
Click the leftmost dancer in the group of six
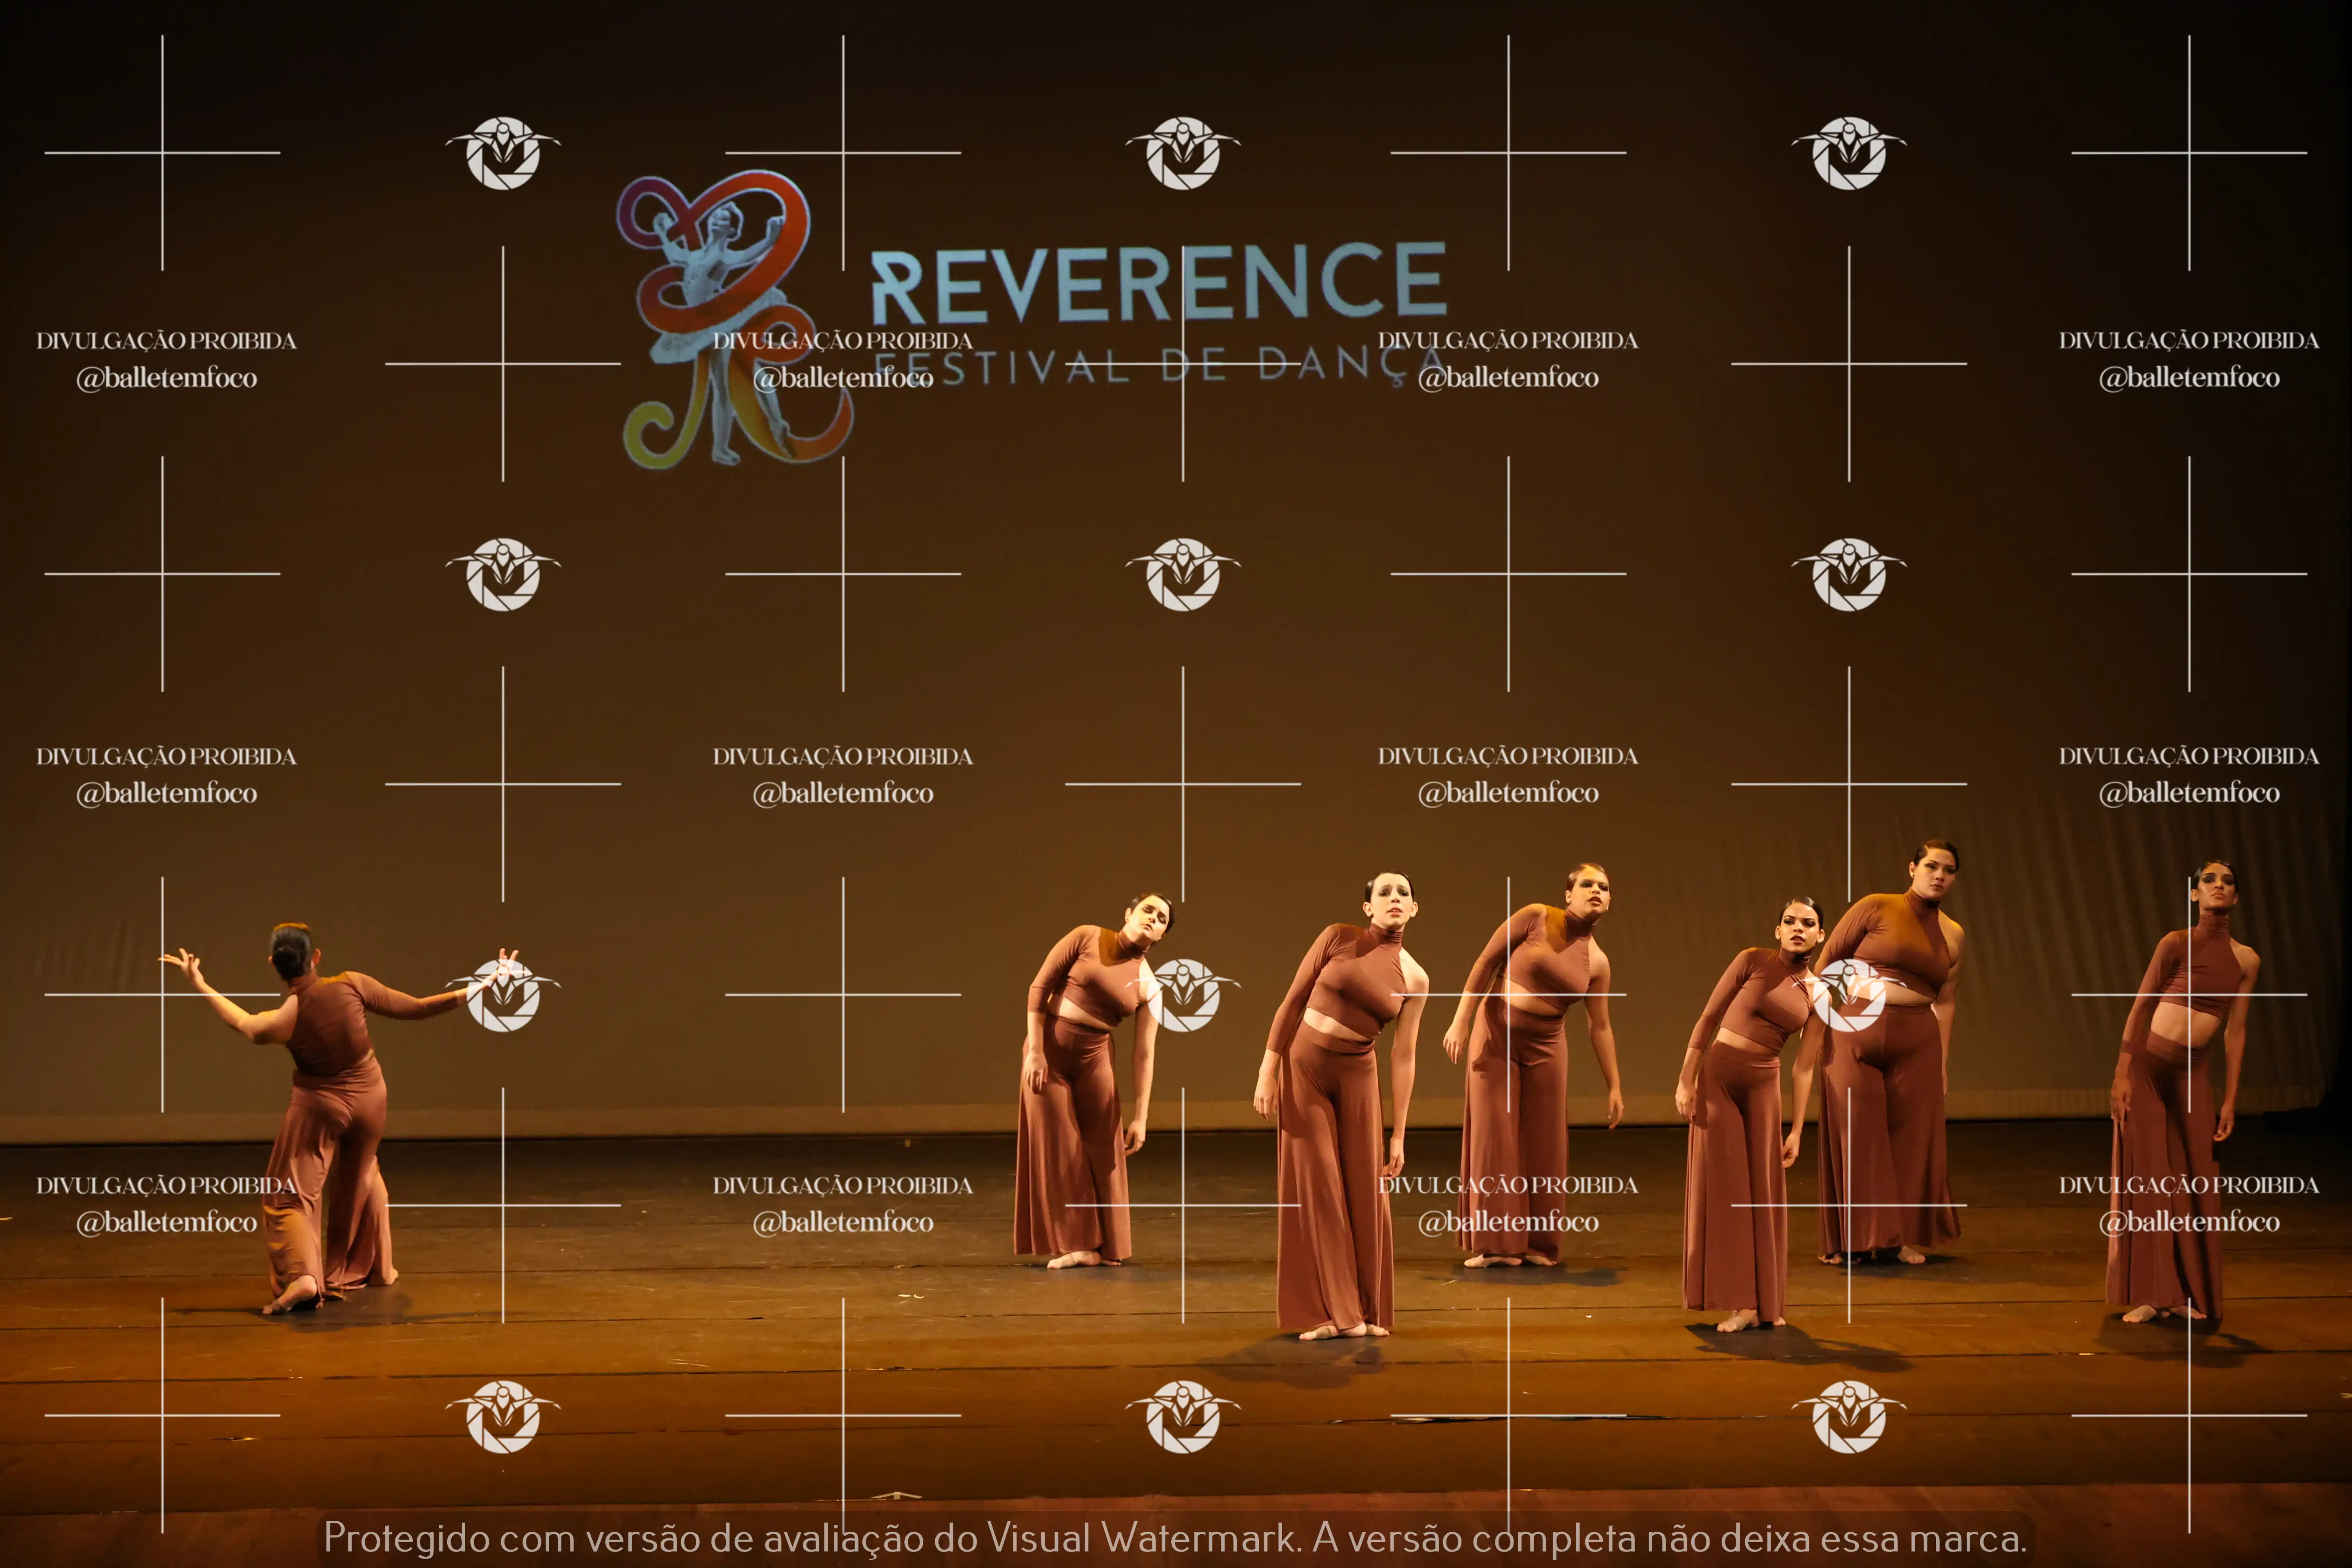1085,1080
